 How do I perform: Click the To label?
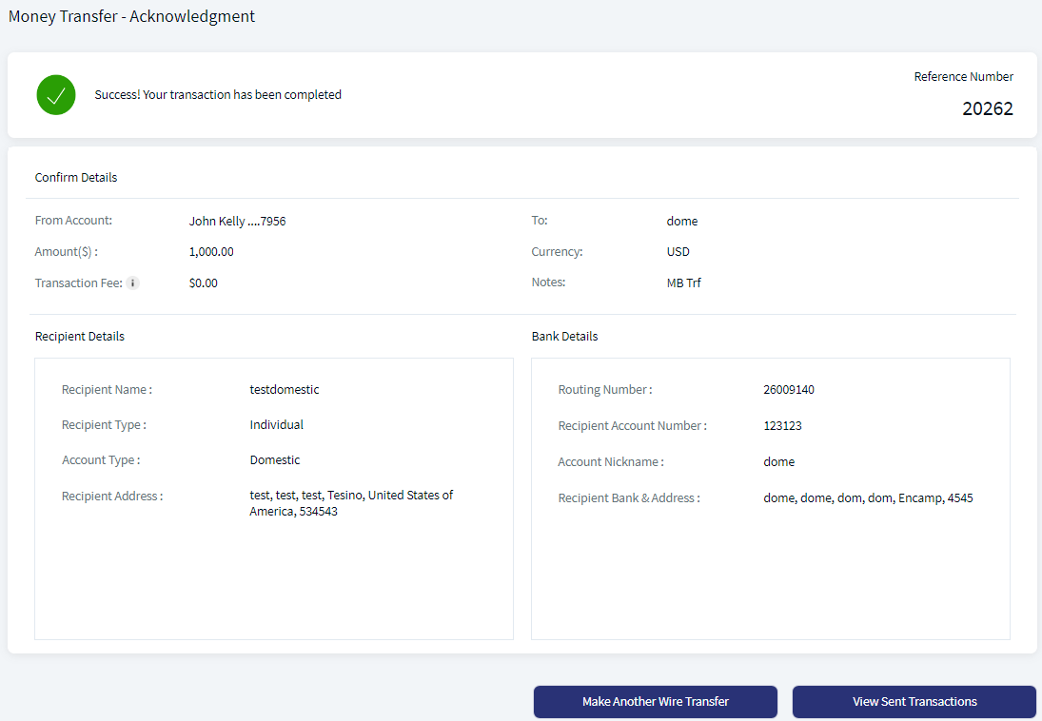pyautogui.click(x=540, y=221)
